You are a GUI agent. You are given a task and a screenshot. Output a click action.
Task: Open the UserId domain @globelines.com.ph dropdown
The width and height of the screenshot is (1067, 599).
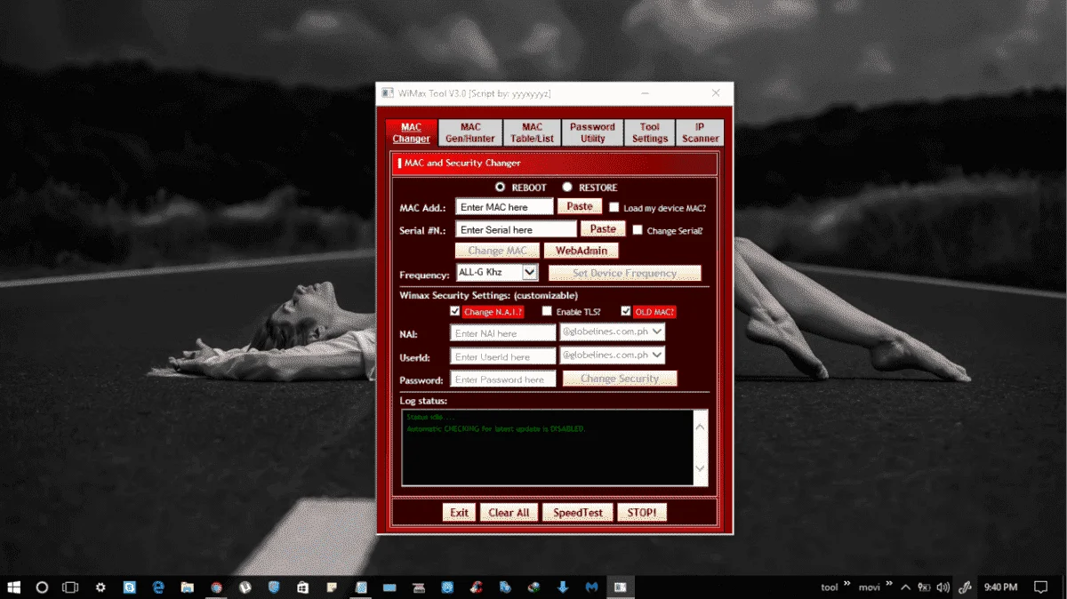[x=657, y=355]
